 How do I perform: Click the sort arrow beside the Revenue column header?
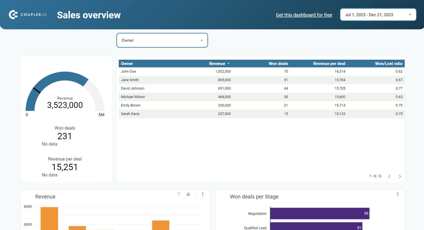[228, 63]
